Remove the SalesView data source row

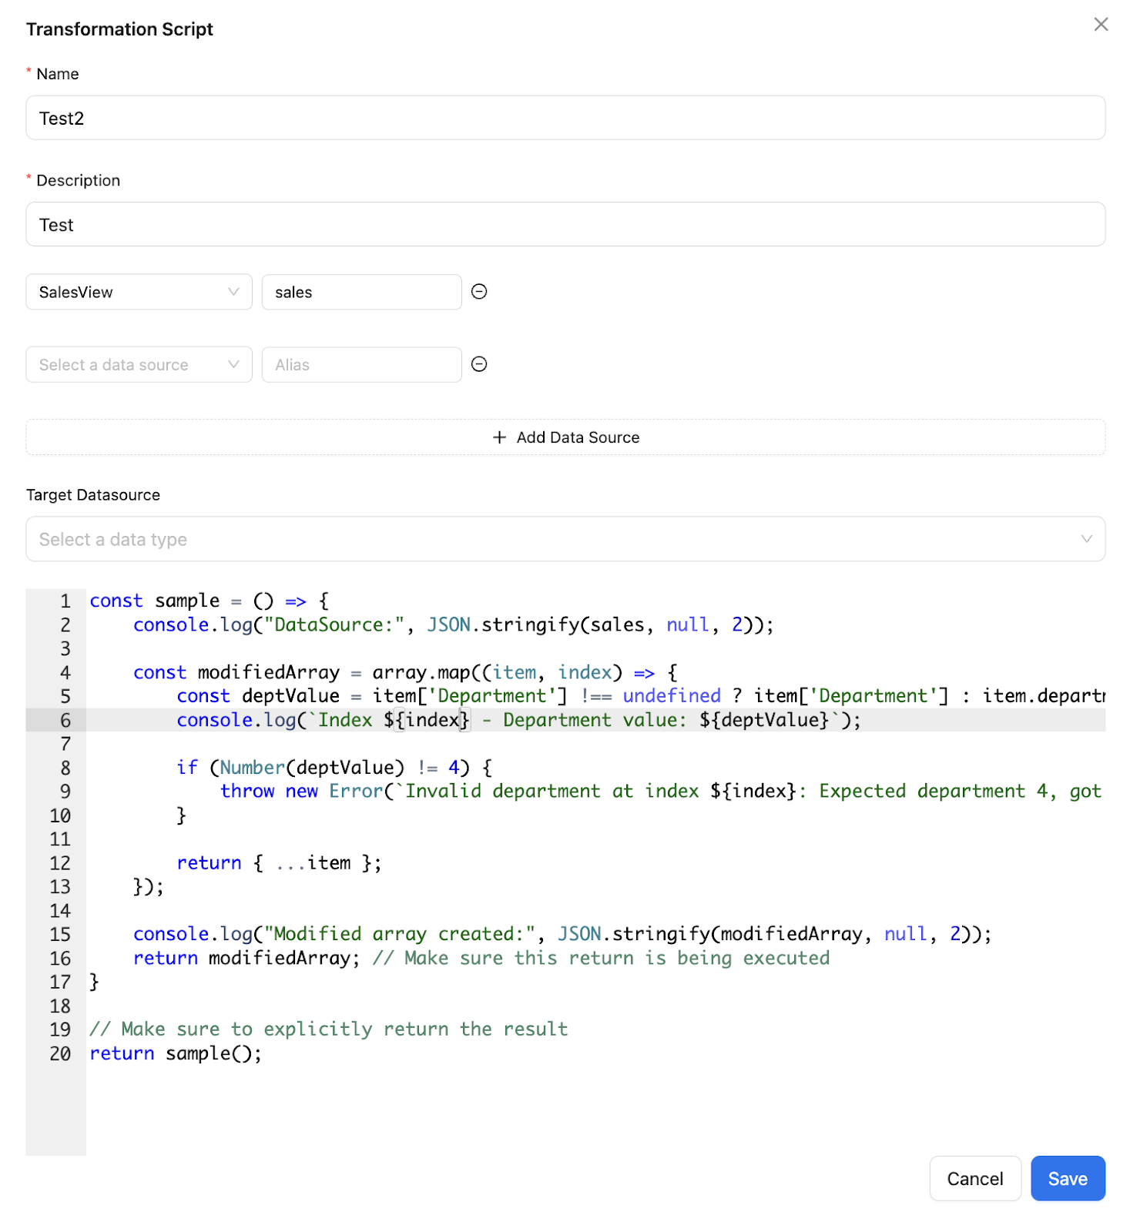pos(479,292)
